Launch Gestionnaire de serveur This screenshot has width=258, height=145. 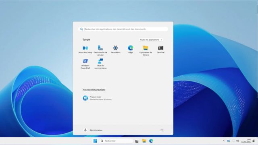pyautogui.click(x=100, y=51)
